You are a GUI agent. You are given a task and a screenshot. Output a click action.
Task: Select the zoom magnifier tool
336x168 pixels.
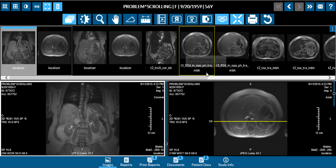pos(99,19)
